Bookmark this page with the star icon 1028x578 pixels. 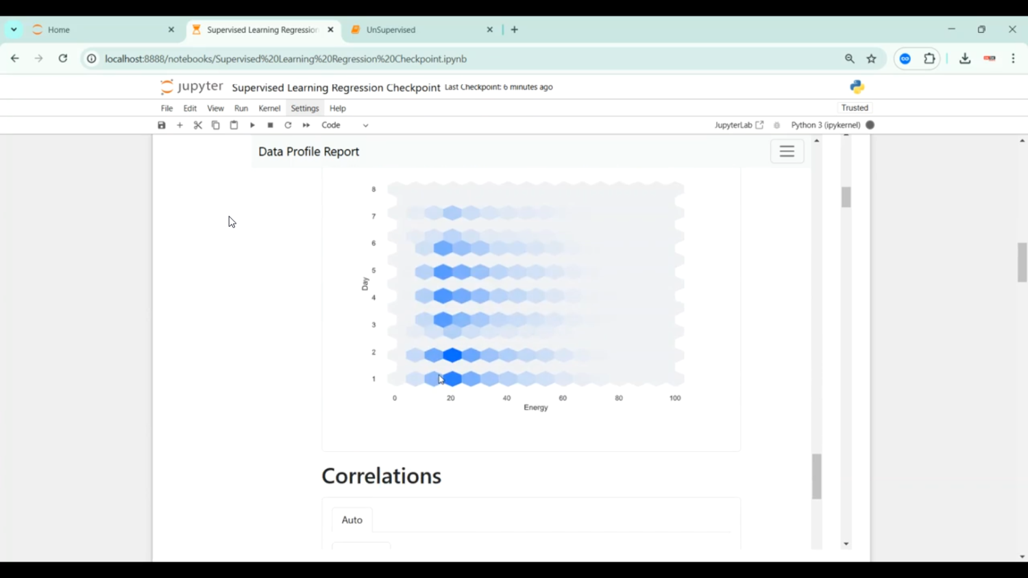pos(872,59)
